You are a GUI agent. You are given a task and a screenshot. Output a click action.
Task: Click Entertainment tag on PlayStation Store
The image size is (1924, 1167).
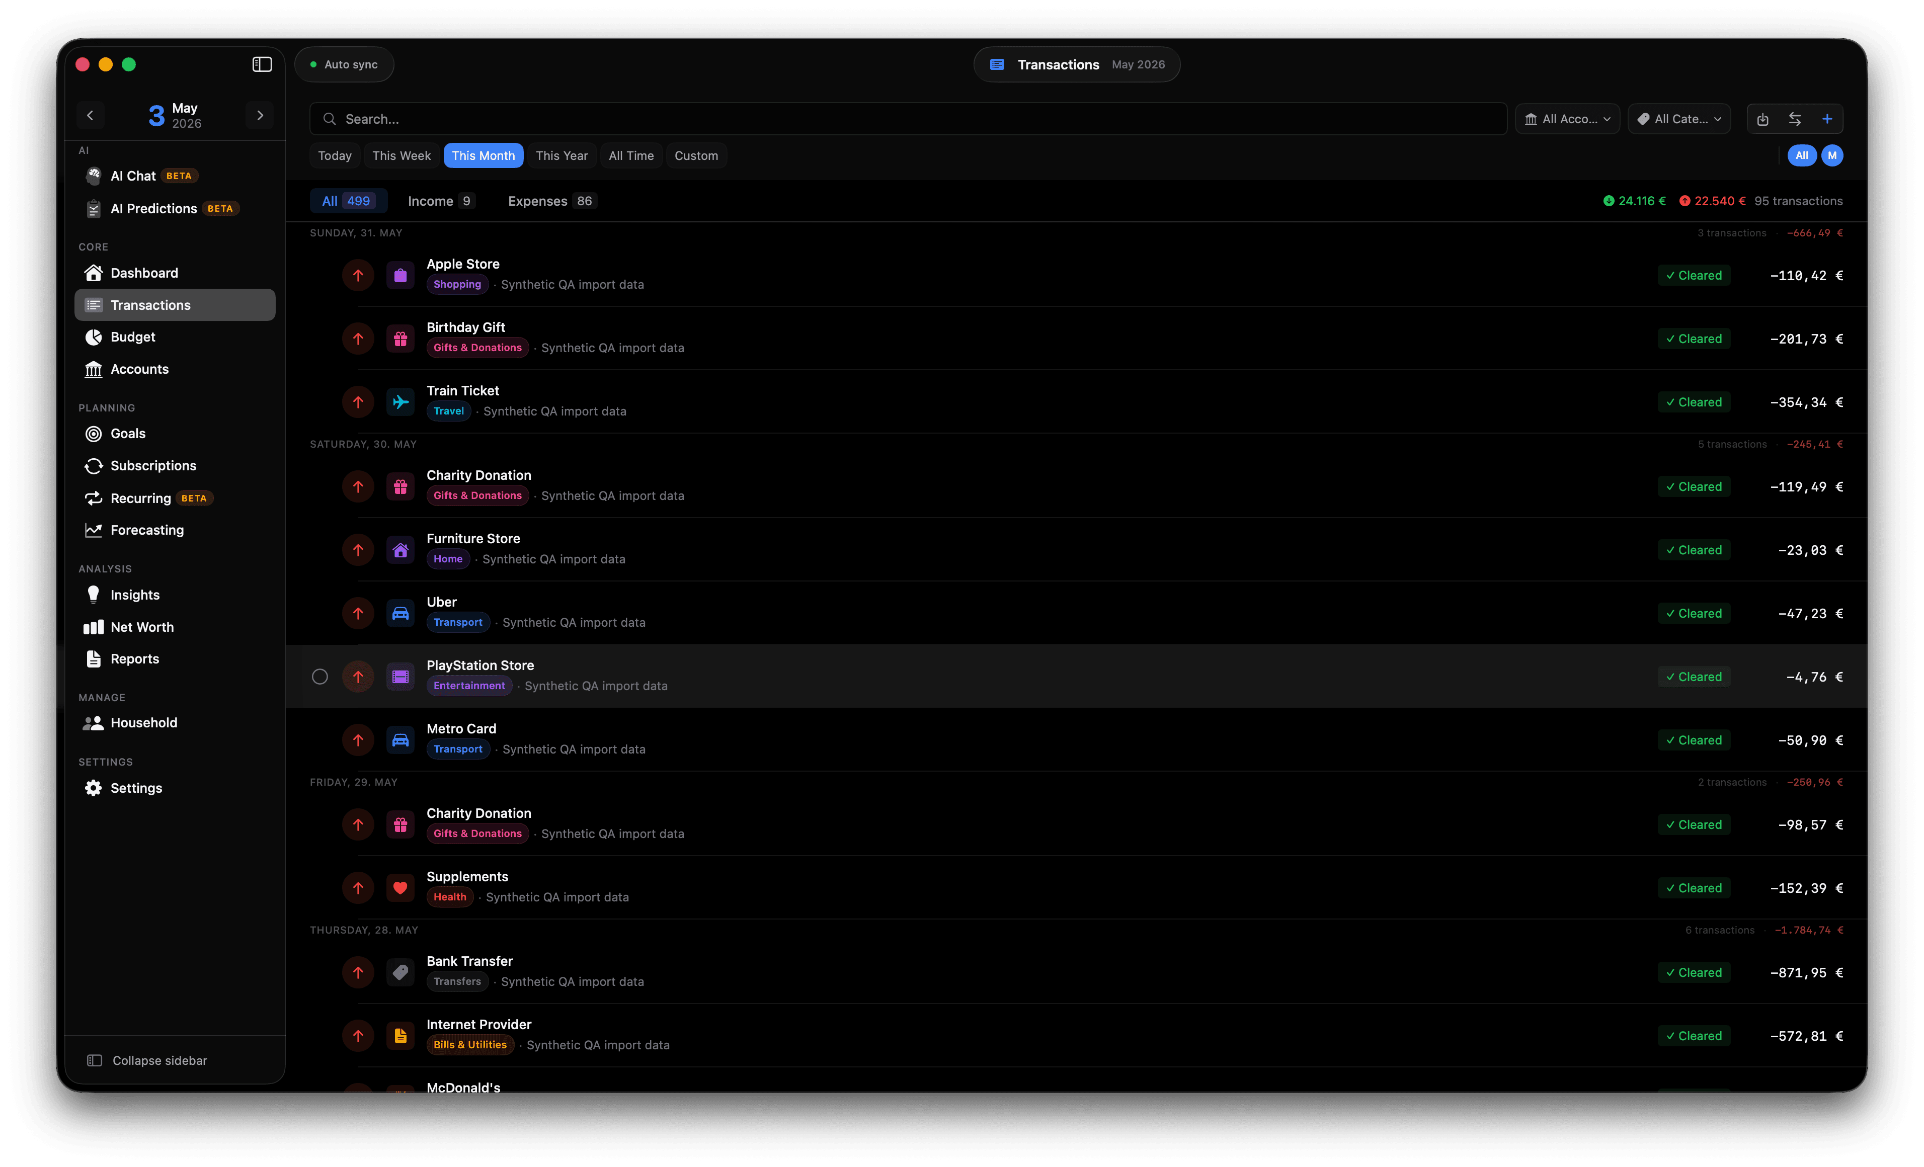[469, 686]
